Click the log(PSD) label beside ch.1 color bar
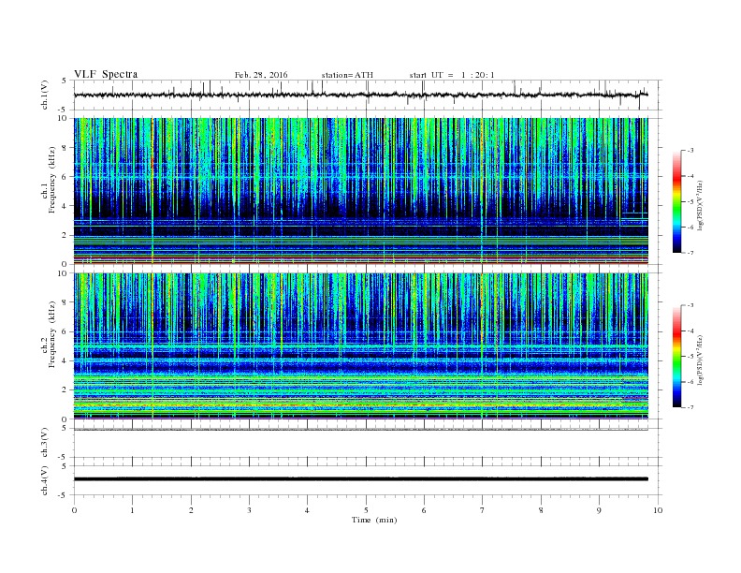Viewport: 741px width, 573px height. (701, 205)
